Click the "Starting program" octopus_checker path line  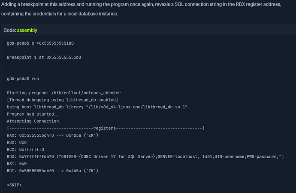tap(64, 93)
